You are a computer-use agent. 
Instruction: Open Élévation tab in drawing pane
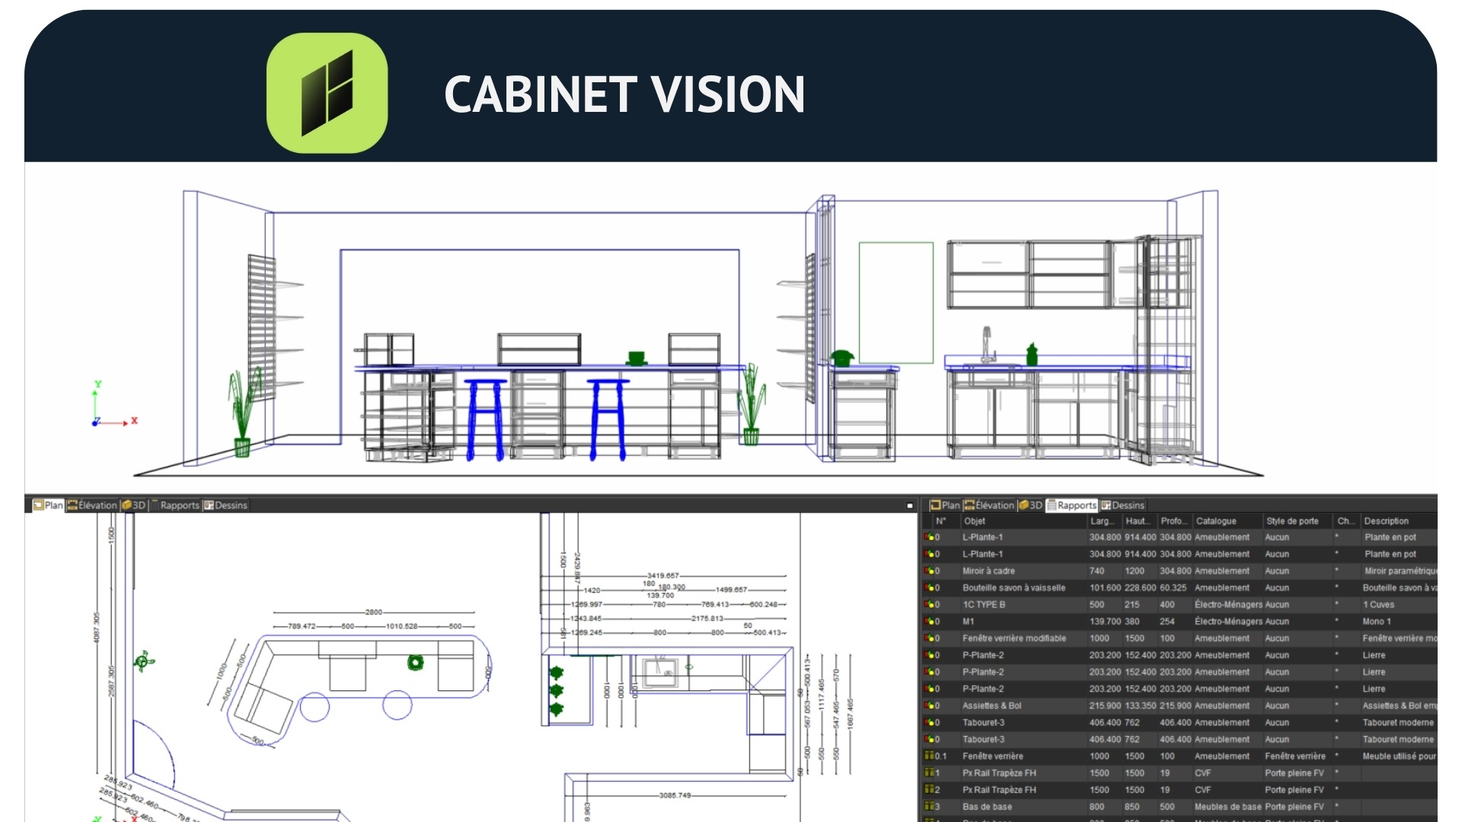pos(92,505)
